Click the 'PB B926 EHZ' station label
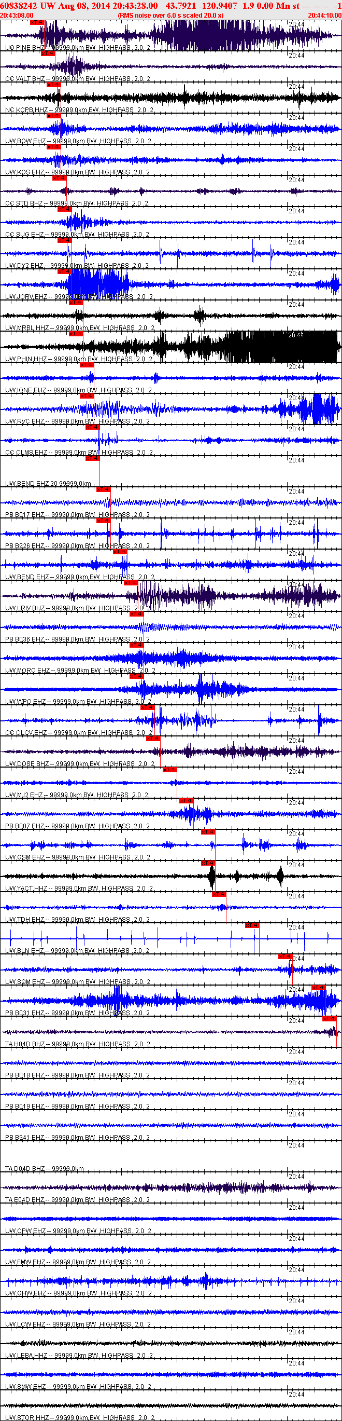This screenshot has width=342, height=1421. point(25,546)
